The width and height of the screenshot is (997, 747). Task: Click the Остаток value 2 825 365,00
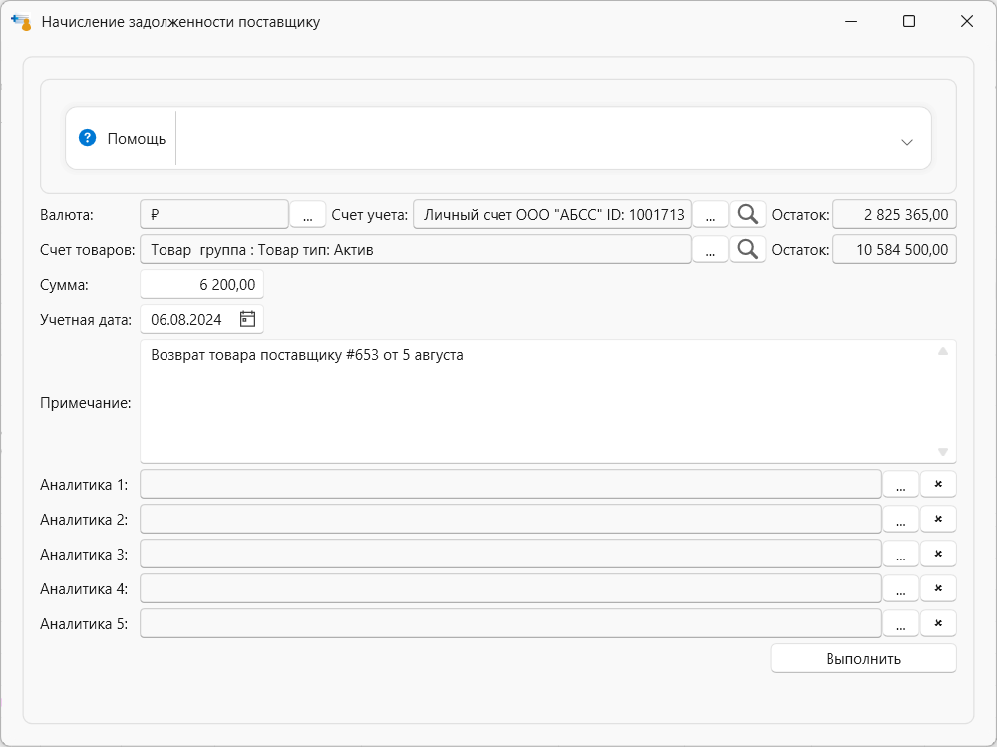[x=894, y=215]
